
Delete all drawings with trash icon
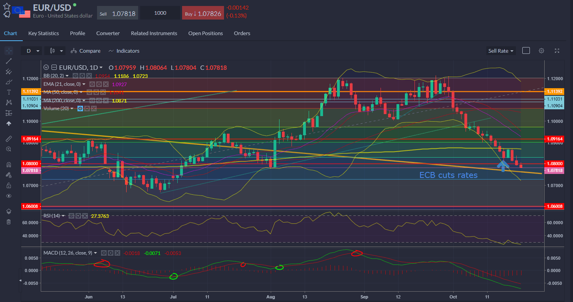9,222
